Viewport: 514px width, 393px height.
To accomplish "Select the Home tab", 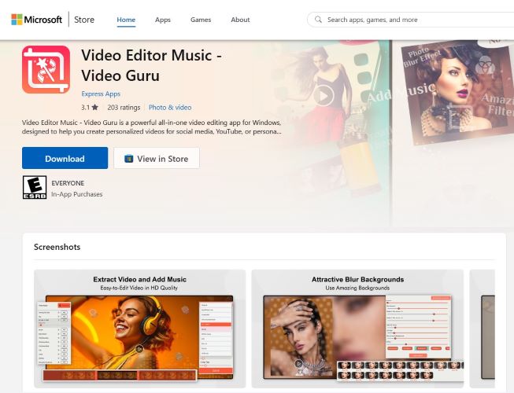I will (126, 20).
